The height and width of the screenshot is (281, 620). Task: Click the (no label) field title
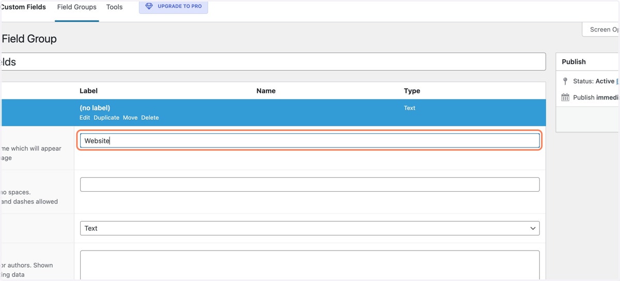(x=95, y=108)
